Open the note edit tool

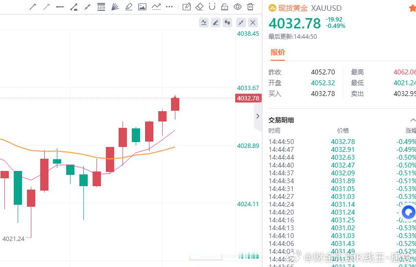pyautogui.click(x=187, y=7)
